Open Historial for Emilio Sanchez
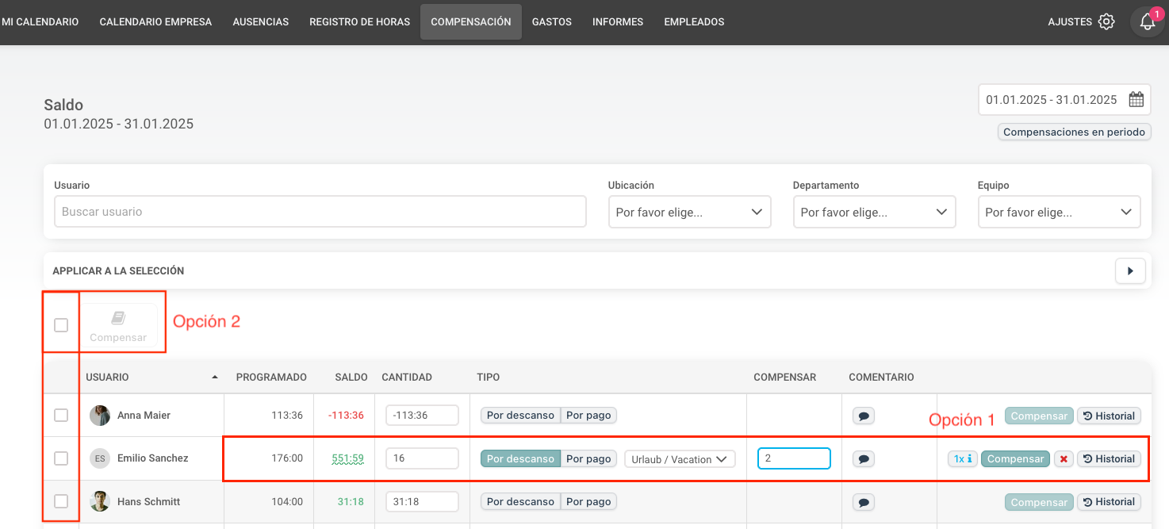 click(x=1109, y=459)
